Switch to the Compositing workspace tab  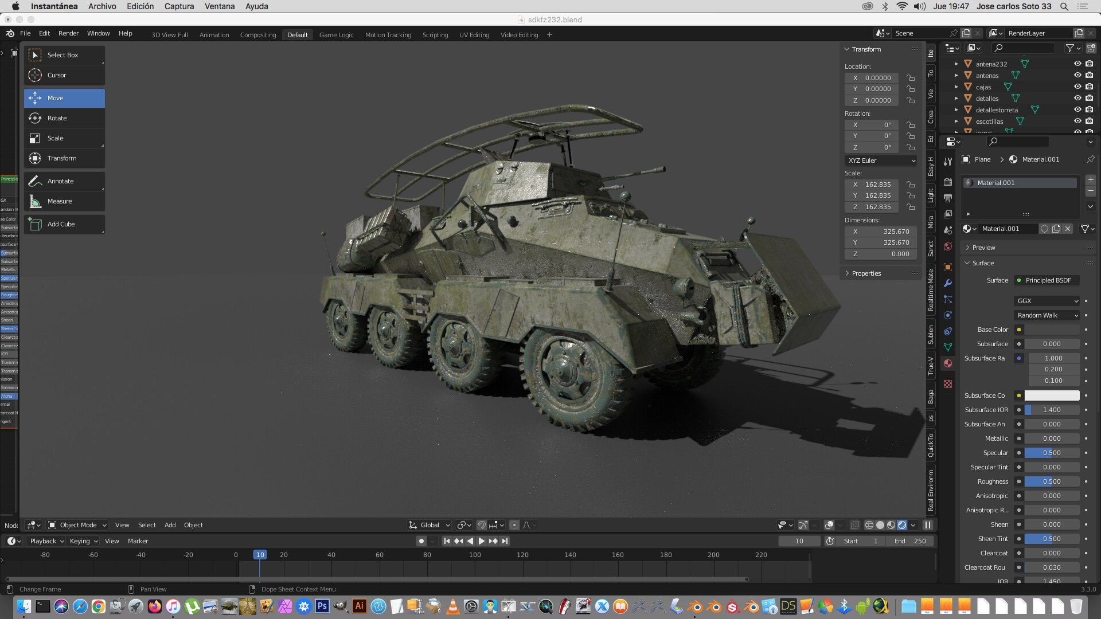(258, 35)
